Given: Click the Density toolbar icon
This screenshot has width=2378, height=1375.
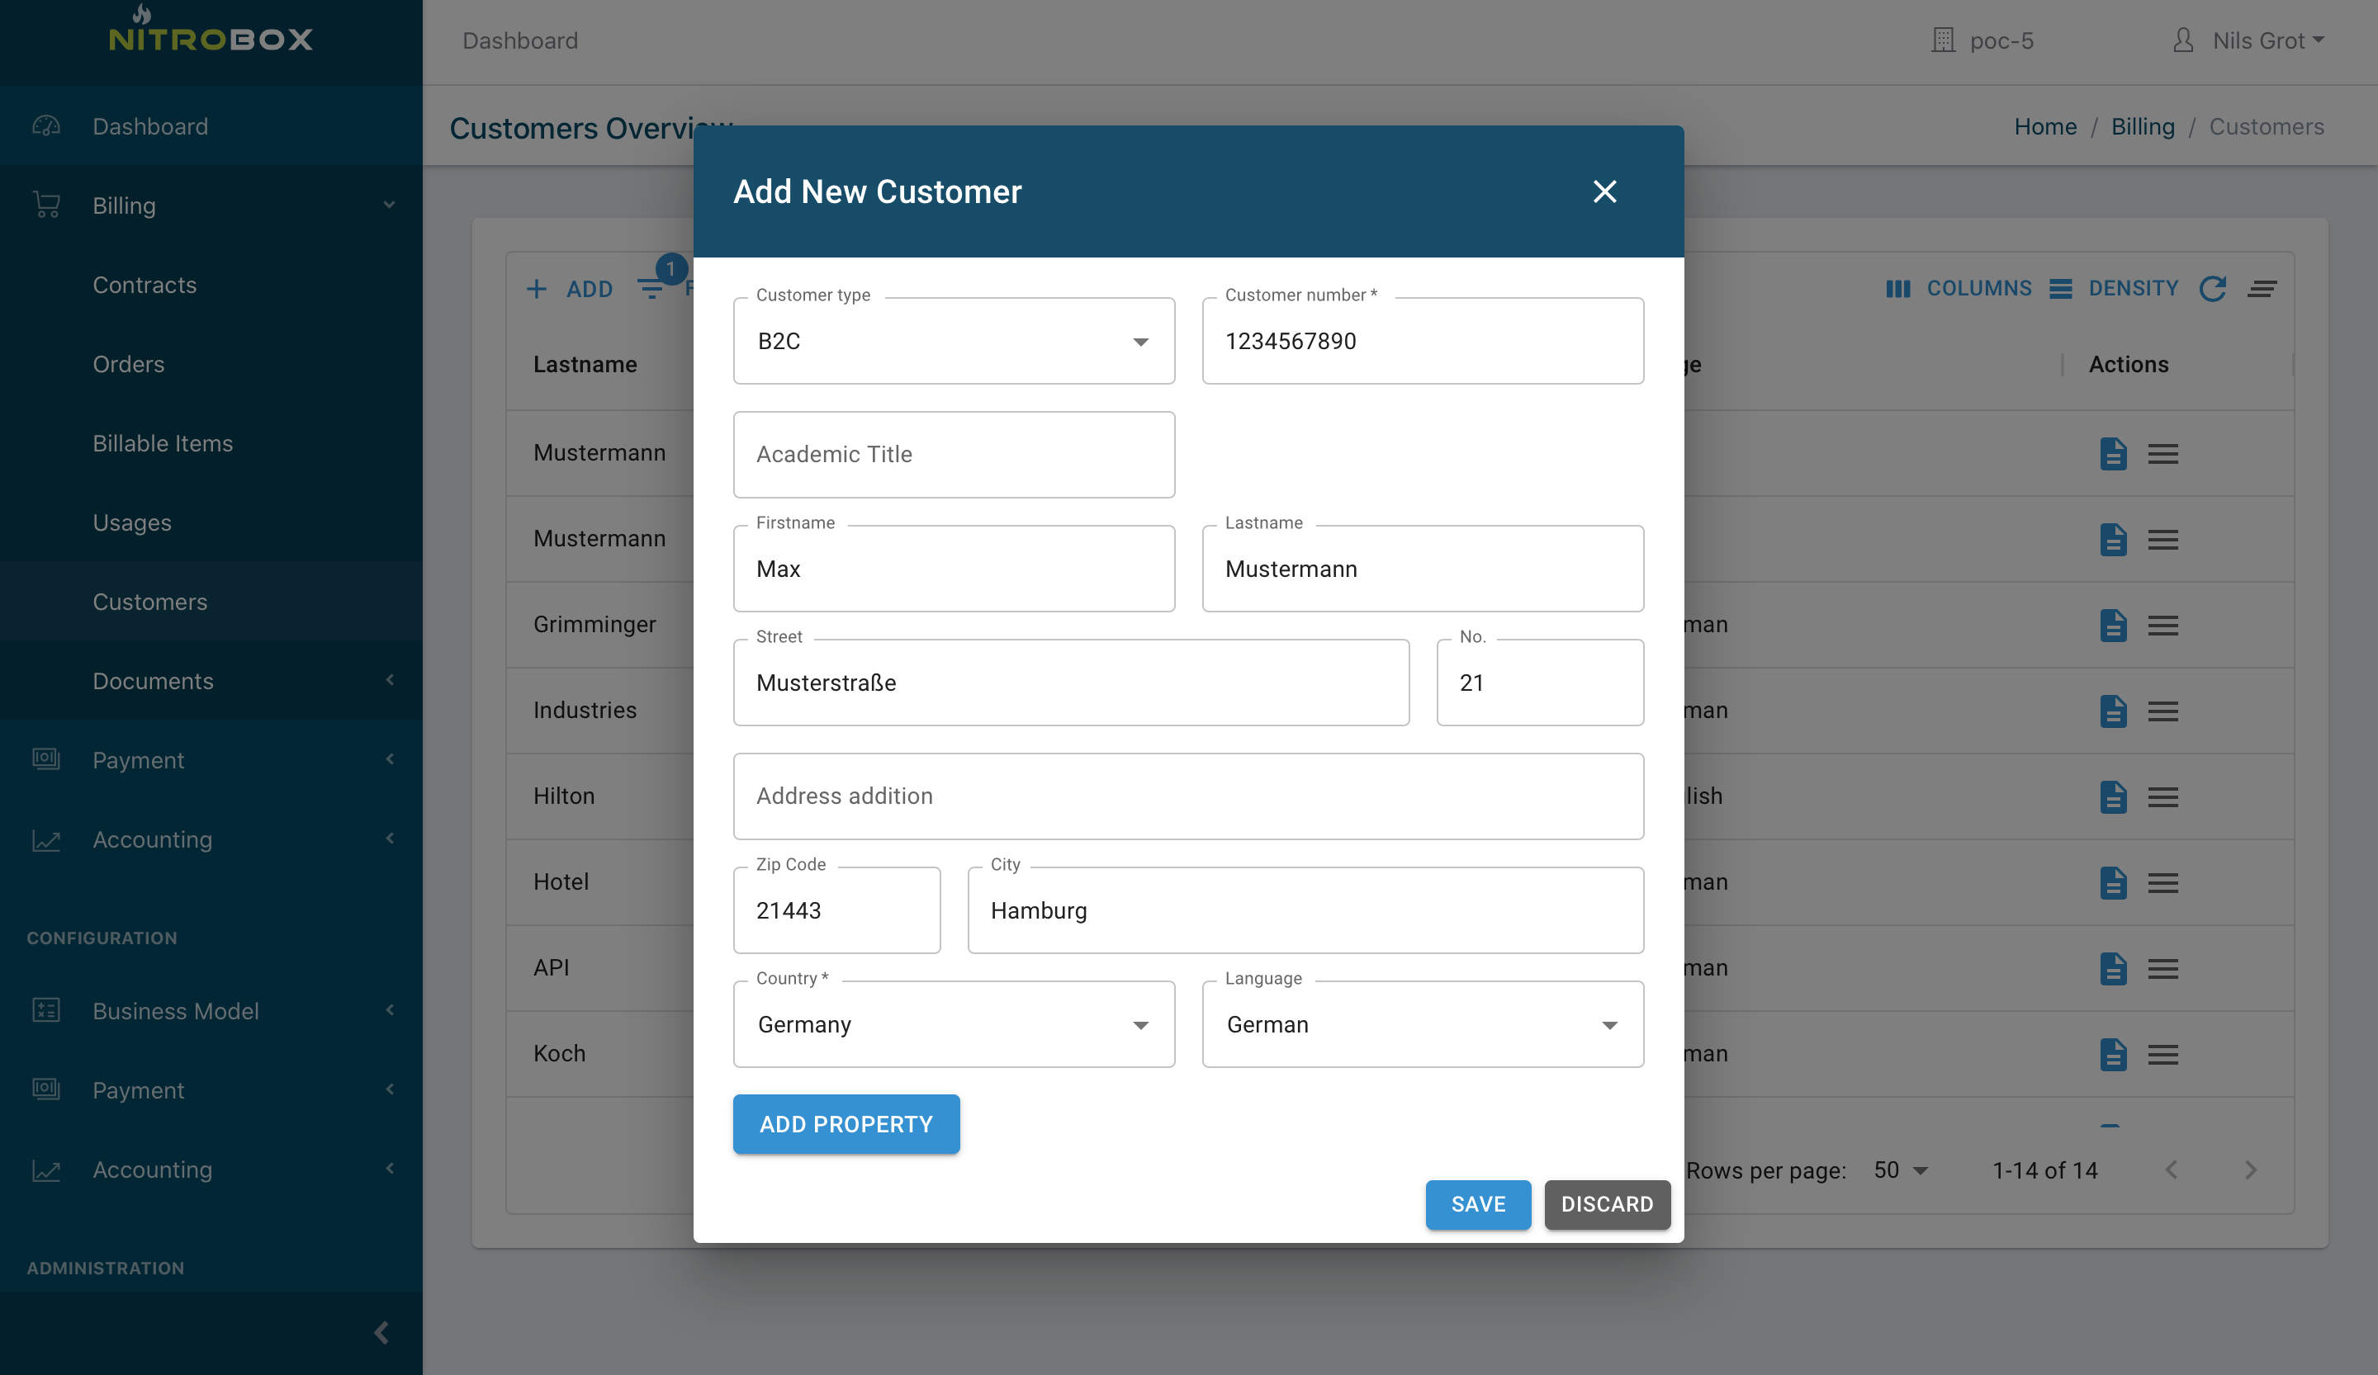Looking at the screenshot, I should click(x=2061, y=289).
